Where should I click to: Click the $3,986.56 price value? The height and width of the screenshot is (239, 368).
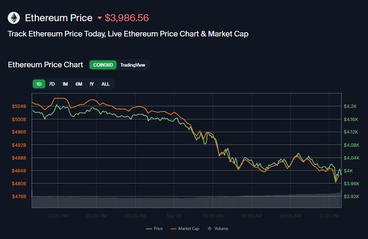pyautogui.click(x=127, y=18)
